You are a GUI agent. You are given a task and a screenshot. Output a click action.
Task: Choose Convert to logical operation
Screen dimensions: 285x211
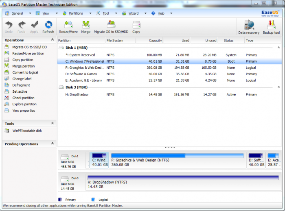click(21, 73)
